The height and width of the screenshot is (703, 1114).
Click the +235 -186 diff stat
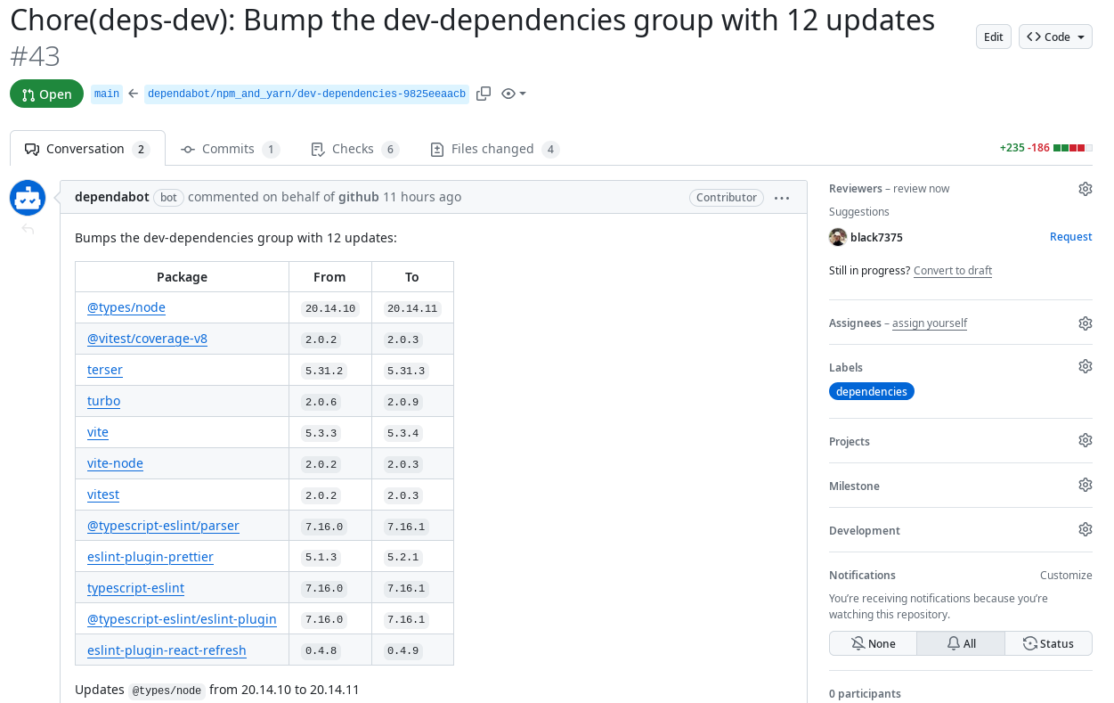click(x=1045, y=148)
